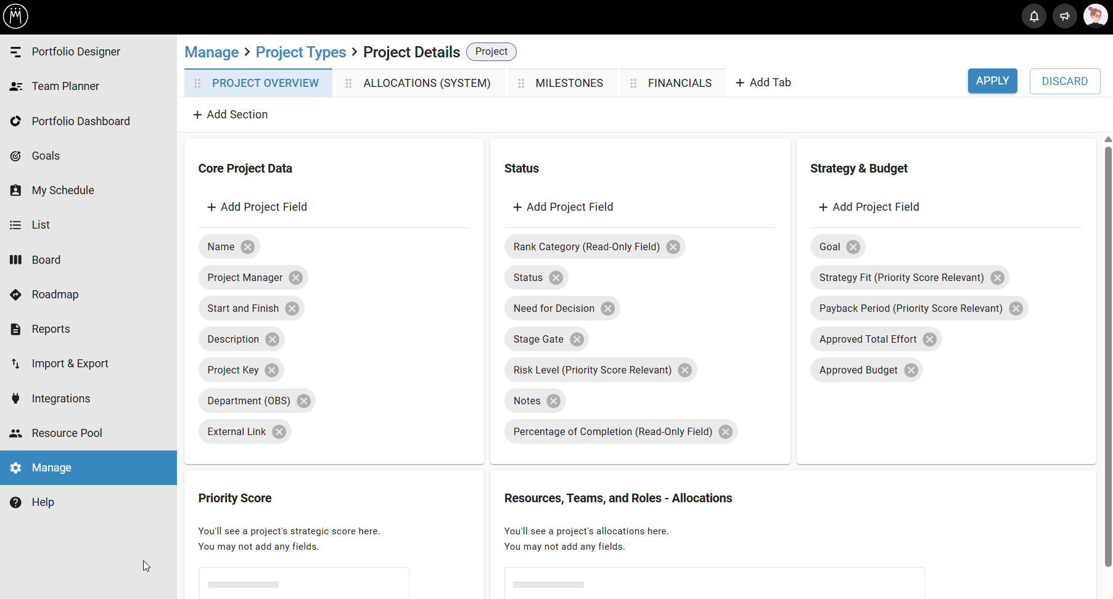
Task: Open My Schedule in sidebar
Action: point(88,190)
